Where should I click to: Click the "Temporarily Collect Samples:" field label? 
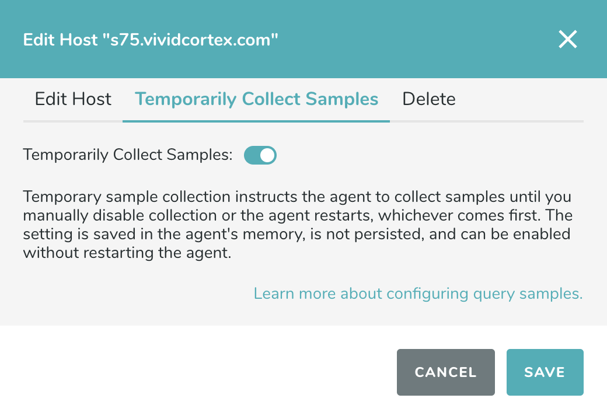pos(128,155)
